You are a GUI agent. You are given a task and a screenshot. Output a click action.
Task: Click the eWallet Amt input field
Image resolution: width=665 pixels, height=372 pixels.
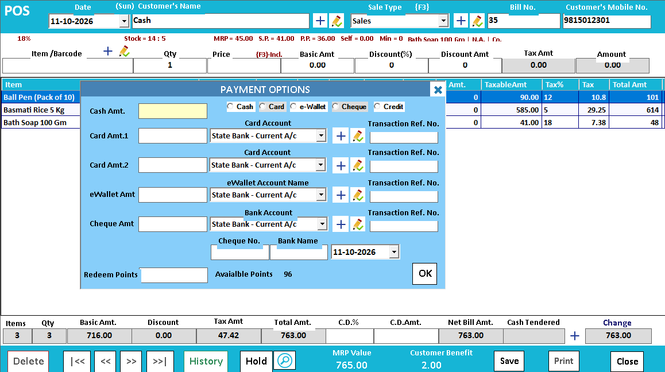(x=173, y=195)
